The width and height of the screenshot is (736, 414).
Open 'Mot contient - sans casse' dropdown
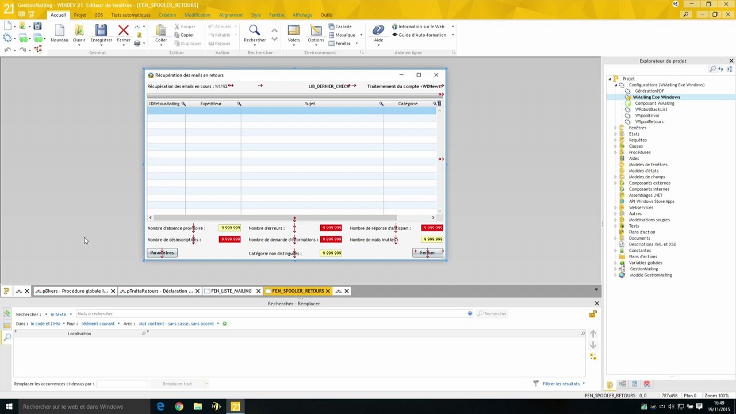point(179,324)
